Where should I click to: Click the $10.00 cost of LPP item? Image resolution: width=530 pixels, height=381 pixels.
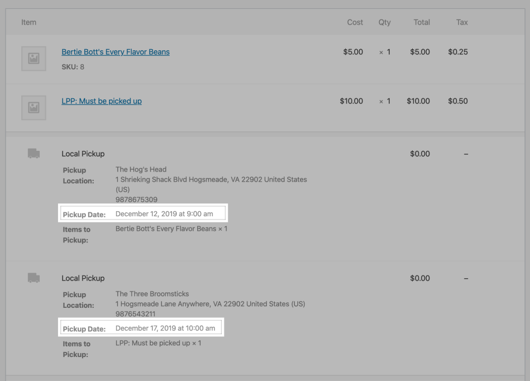pyautogui.click(x=351, y=101)
